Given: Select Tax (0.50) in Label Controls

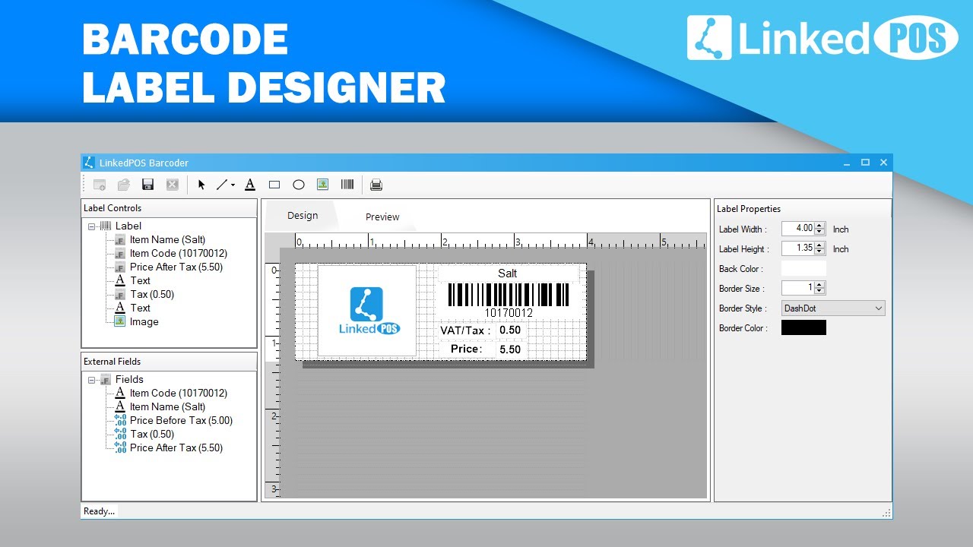Looking at the screenshot, I should [x=152, y=295].
